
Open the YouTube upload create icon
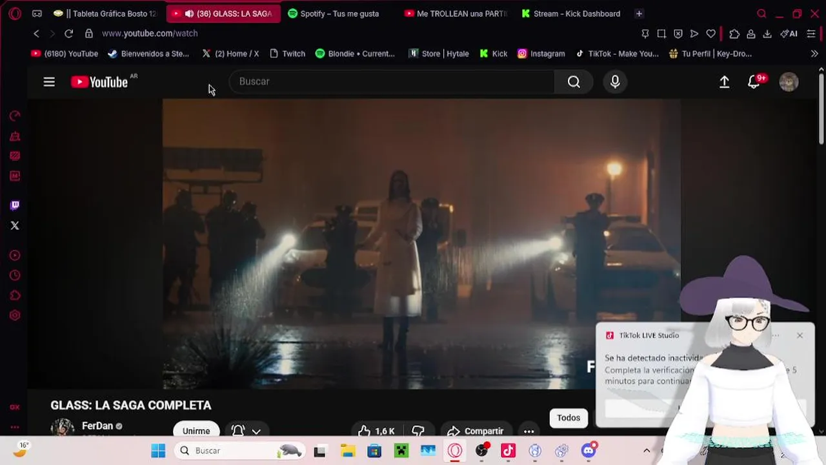coord(724,82)
